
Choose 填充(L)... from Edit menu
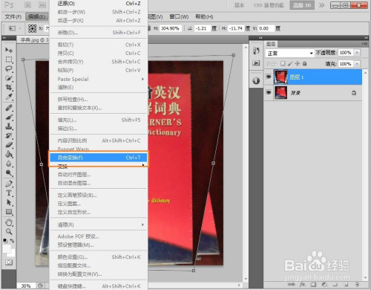(99, 120)
